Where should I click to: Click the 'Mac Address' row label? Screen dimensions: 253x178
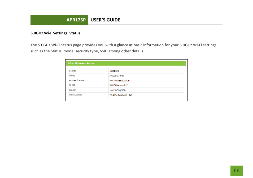tap(76, 95)
